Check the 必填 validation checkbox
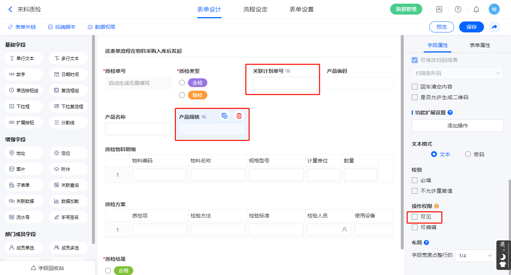511x275 pixels. (415, 180)
